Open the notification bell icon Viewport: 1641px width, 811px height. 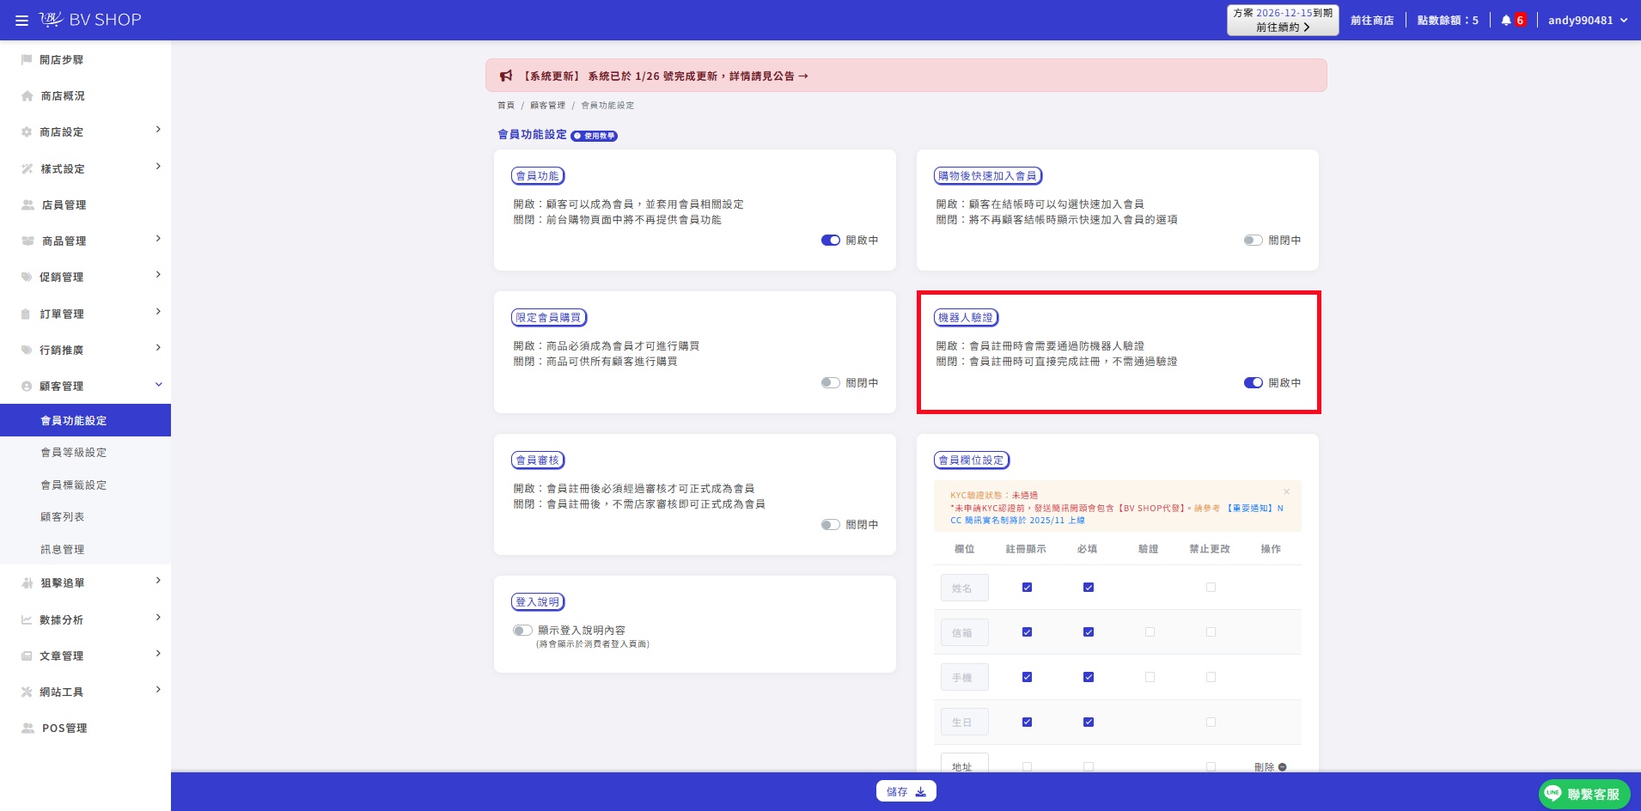1506,21
